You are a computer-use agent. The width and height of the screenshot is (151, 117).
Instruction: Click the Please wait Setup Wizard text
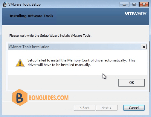(x=50, y=36)
